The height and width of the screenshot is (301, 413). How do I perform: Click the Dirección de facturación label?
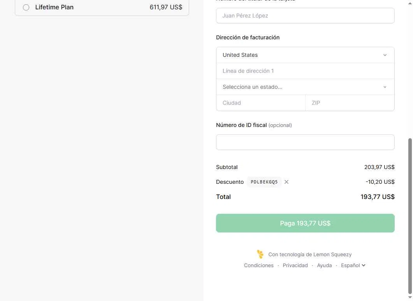click(248, 37)
